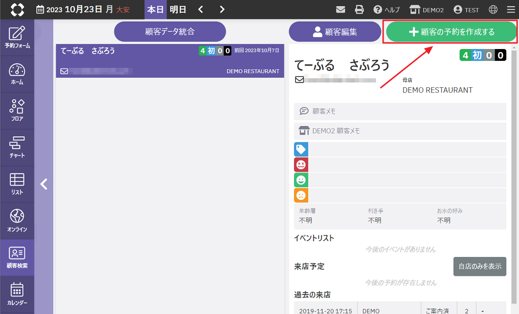Screen dimensions: 519x314
Task: Open the TEST user account menu
Action: click(x=466, y=9)
